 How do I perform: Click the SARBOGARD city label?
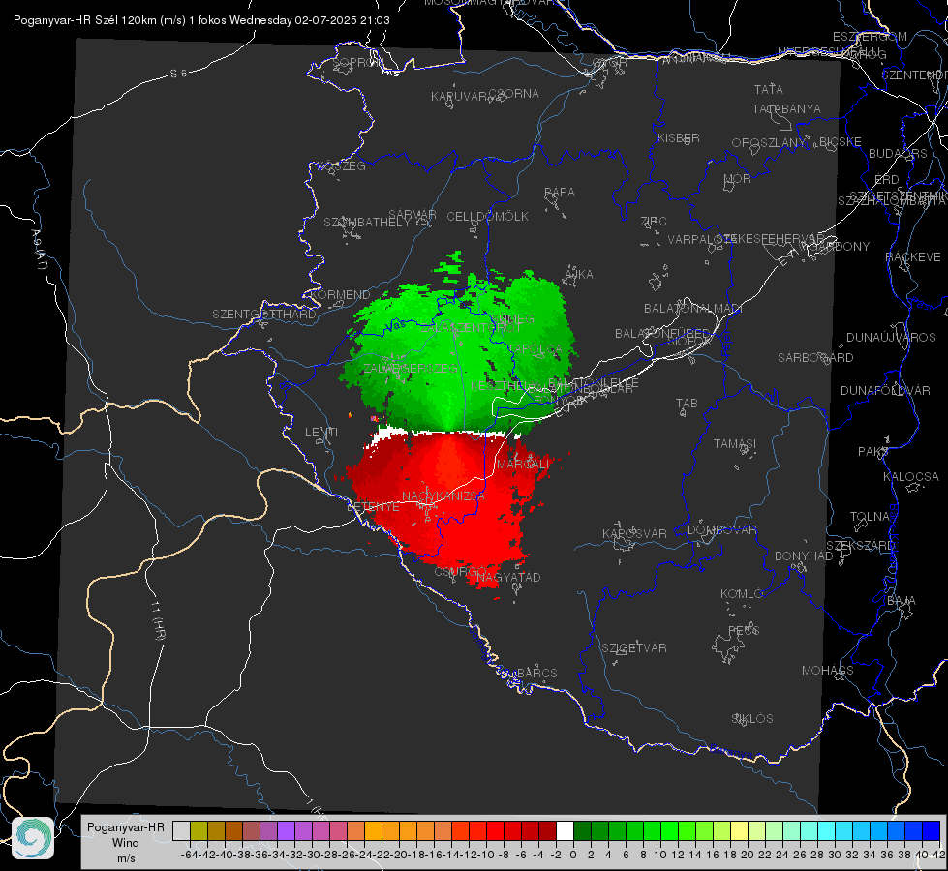pos(815,358)
